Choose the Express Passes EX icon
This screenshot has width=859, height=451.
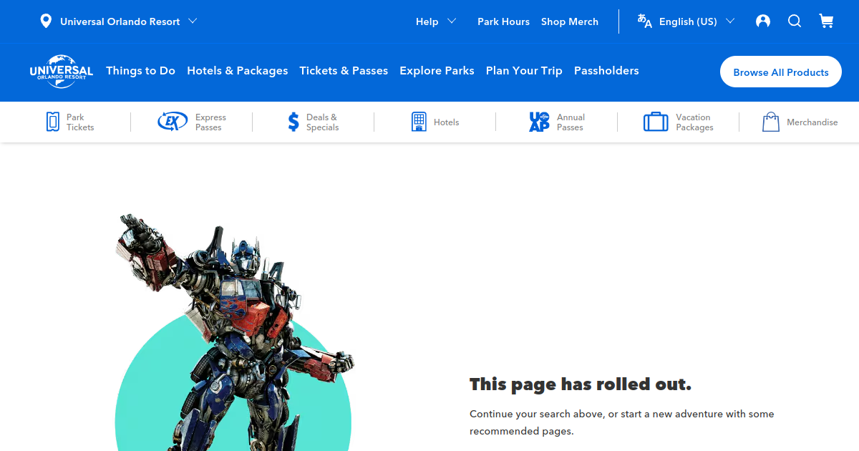point(173,122)
